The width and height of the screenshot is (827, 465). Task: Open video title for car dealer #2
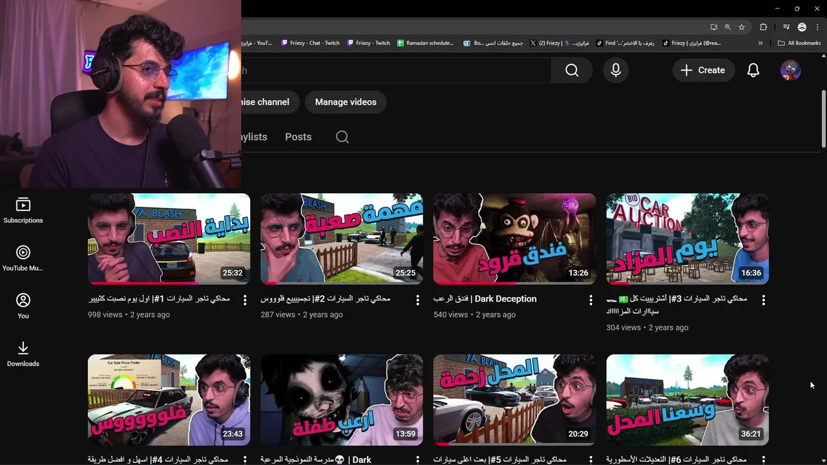325,299
